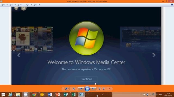Click the large Windows Media Center logo

(86, 38)
